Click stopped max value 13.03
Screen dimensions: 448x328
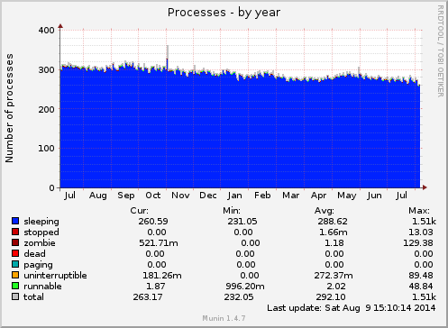click(x=421, y=232)
